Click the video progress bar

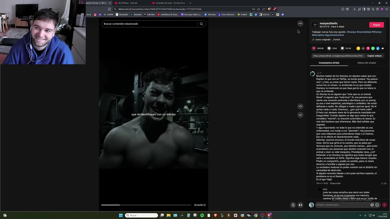(x=146, y=205)
